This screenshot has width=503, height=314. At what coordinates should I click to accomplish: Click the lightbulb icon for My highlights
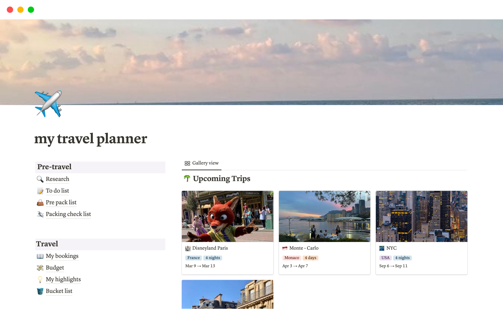point(40,279)
